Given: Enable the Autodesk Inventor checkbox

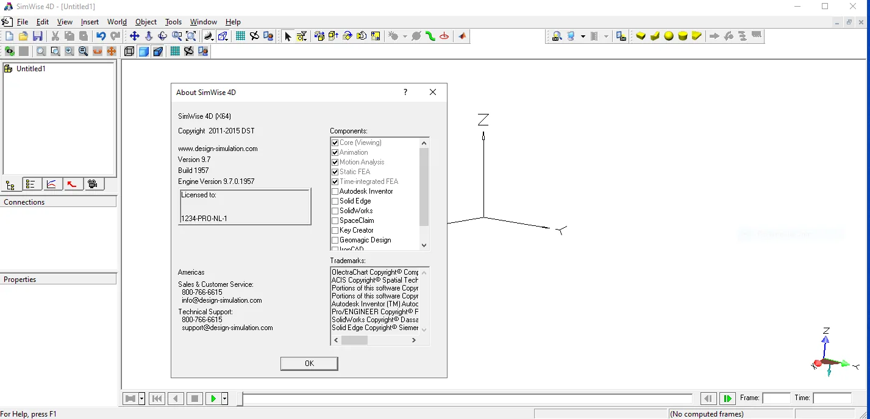Looking at the screenshot, I should tap(335, 191).
